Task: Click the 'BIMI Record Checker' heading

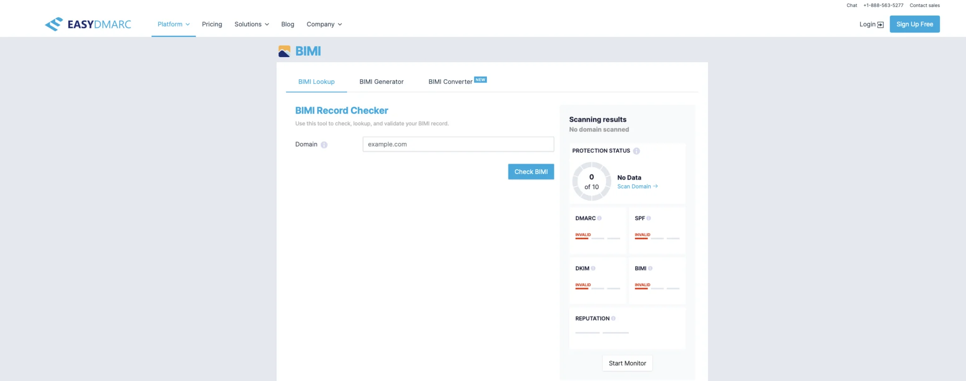Action: pos(341,110)
